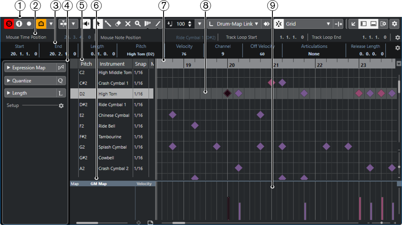Select the Tambourine row
The width and height of the screenshot is (402, 225).
[x=112, y=137]
